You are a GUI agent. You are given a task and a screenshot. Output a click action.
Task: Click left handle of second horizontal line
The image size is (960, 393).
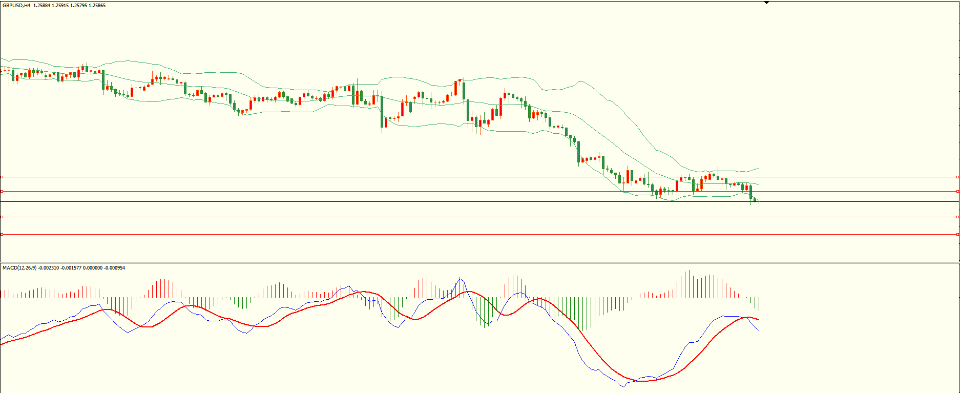(x=2, y=191)
